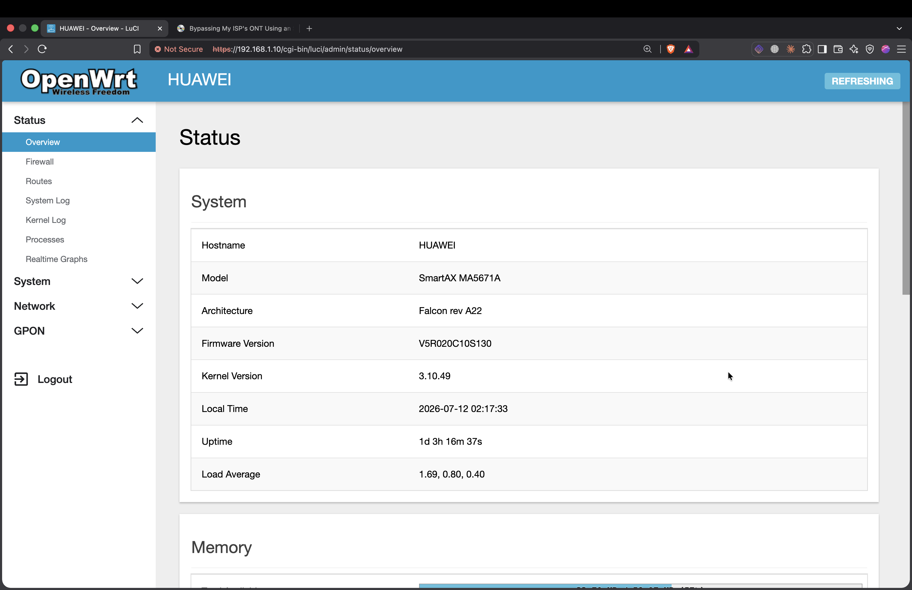Reload the page with the refresh icon
Image resolution: width=912 pixels, height=590 pixels.
tap(42, 49)
